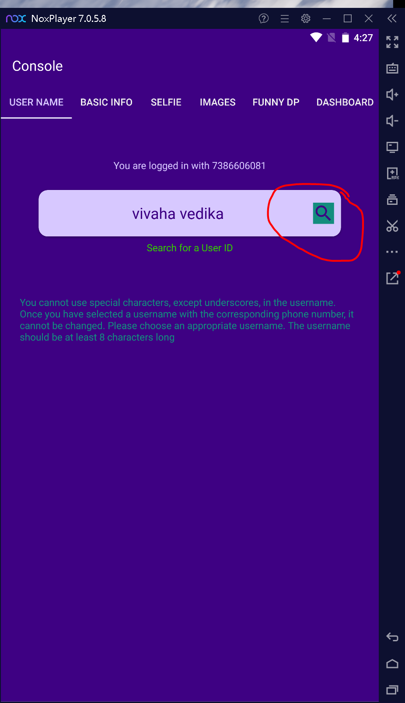The width and height of the screenshot is (405, 703).
Task: Take a screenshot with the scissors icon
Action: coord(392,226)
